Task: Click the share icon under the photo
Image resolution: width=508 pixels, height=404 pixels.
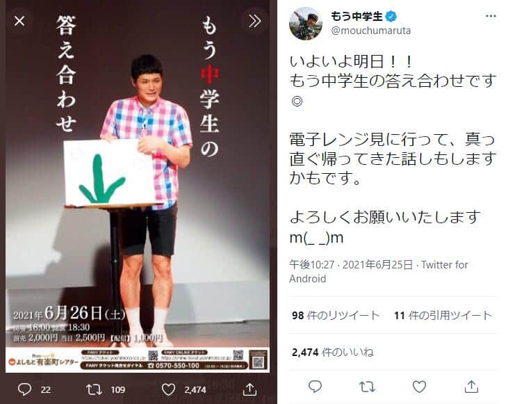Action: pos(249,389)
